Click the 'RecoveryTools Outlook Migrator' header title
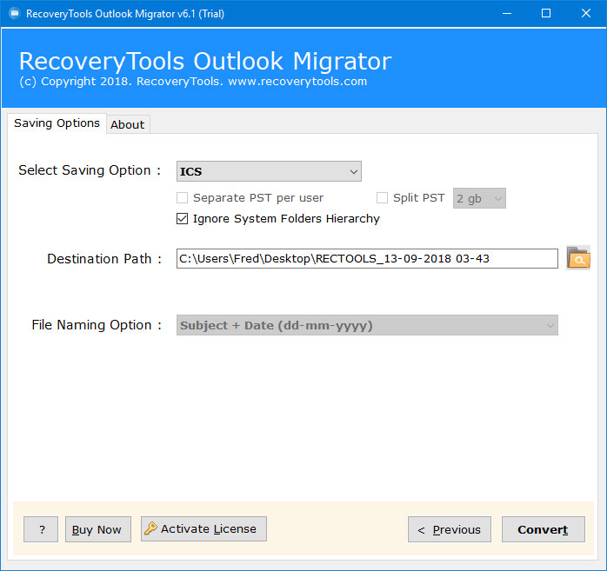This screenshot has width=607, height=571. click(205, 61)
